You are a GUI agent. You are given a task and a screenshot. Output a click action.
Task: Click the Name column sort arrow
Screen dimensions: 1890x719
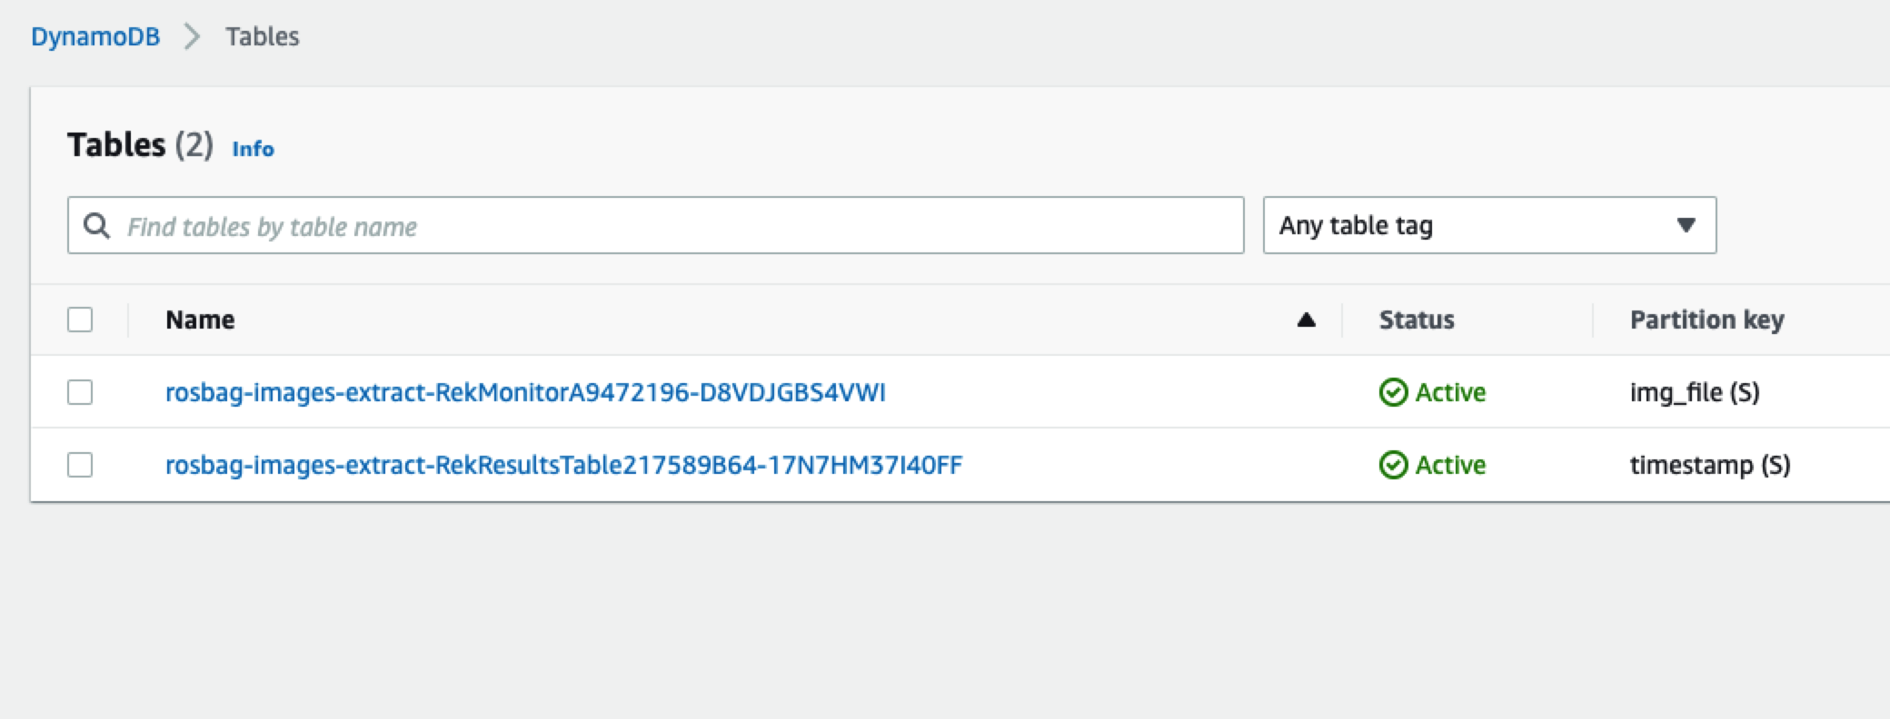[1306, 320]
